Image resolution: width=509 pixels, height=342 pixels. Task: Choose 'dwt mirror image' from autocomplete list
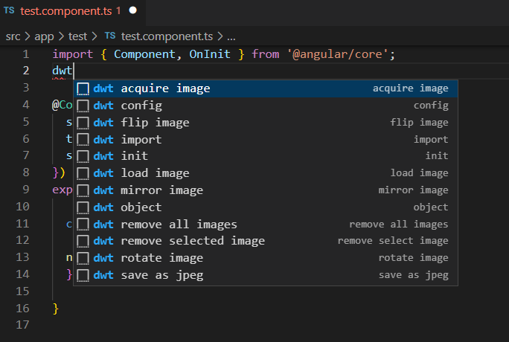point(161,190)
